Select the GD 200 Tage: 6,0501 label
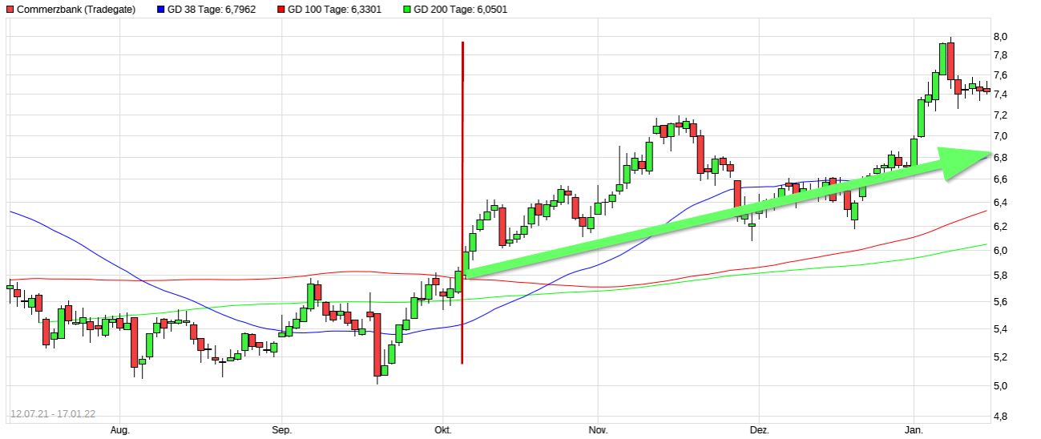1041x439 pixels. pos(461,10)
